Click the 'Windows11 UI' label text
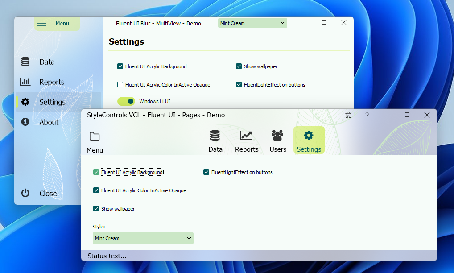This screenshot has height=273, width=454. point(155,101)
